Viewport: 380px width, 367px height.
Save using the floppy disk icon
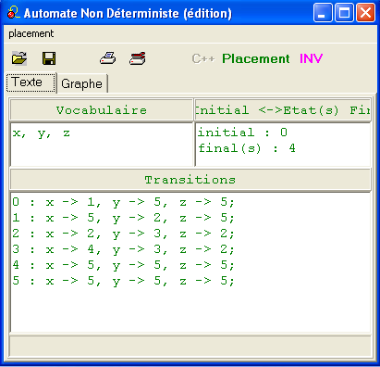(49, 58)
